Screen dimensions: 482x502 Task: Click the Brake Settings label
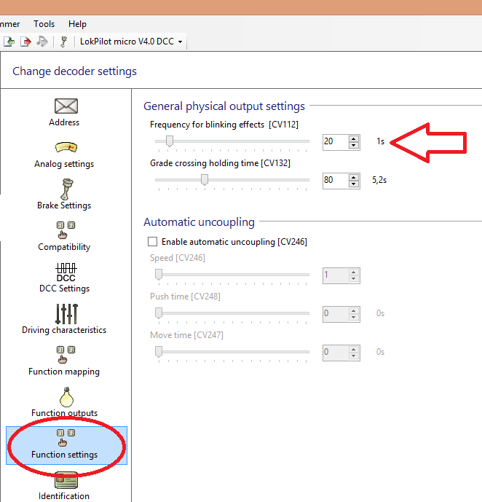tap(64, 205)
